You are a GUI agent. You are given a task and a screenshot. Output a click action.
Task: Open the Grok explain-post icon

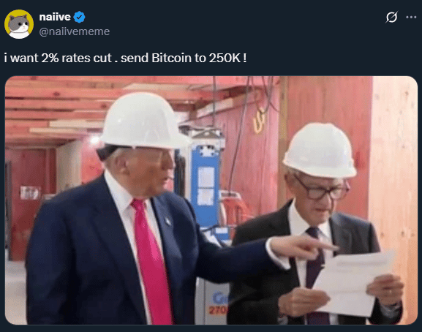[391, 18]
